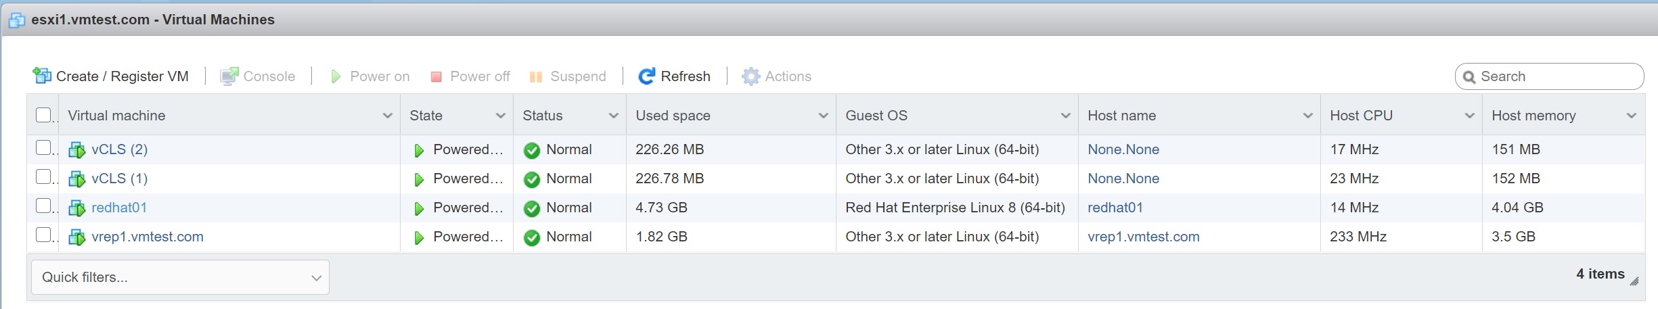This screenshot has width=1658, height=309.
Task: Click the redhat01 host name link
Action: point(1115,208)
